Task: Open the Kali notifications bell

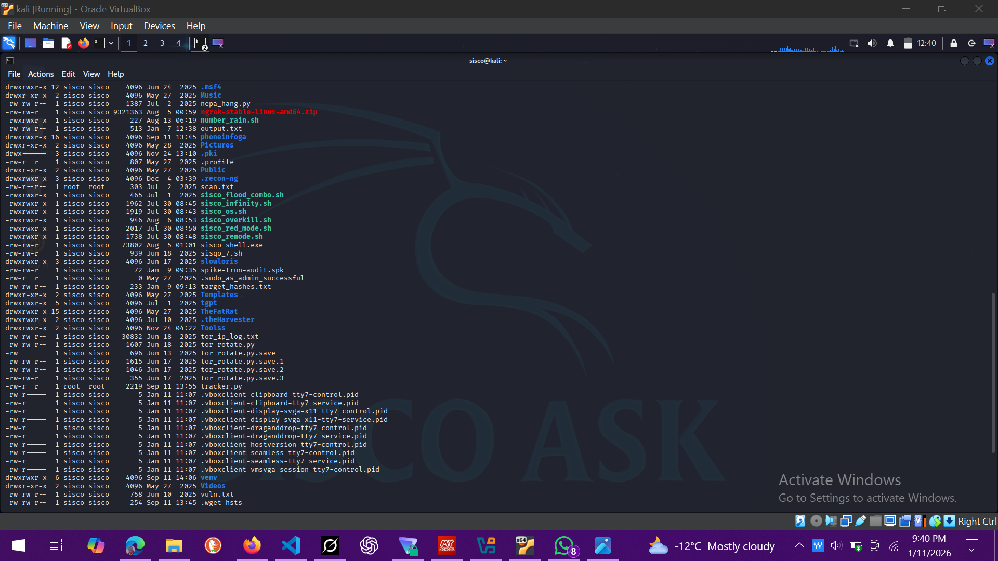Action: tap(890, 43)
